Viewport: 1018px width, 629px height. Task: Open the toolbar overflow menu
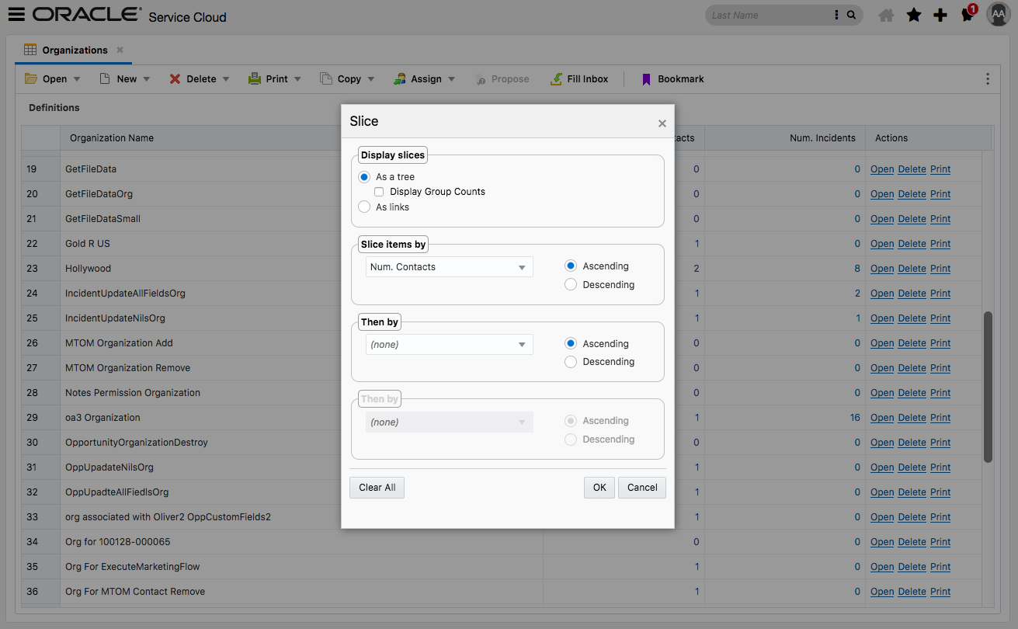coord(987,78)
